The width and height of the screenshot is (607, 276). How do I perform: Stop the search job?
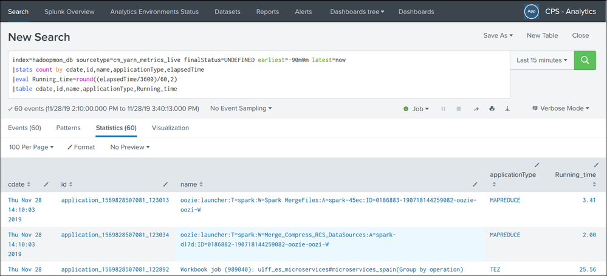[459, 109]
